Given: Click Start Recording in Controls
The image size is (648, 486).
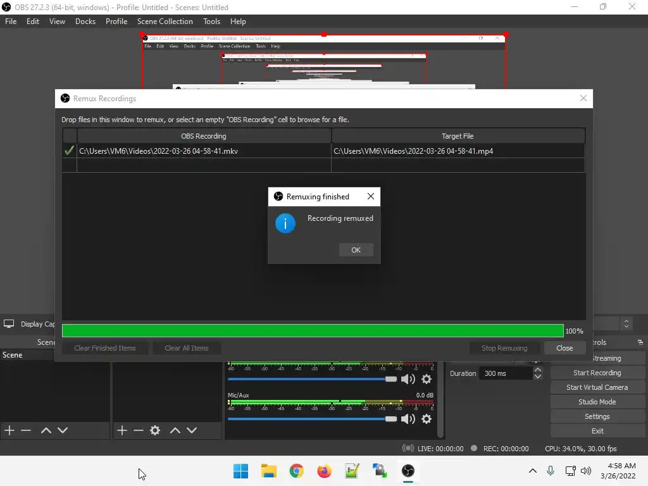Looking at the screenshot, I should tap(597, 373).
